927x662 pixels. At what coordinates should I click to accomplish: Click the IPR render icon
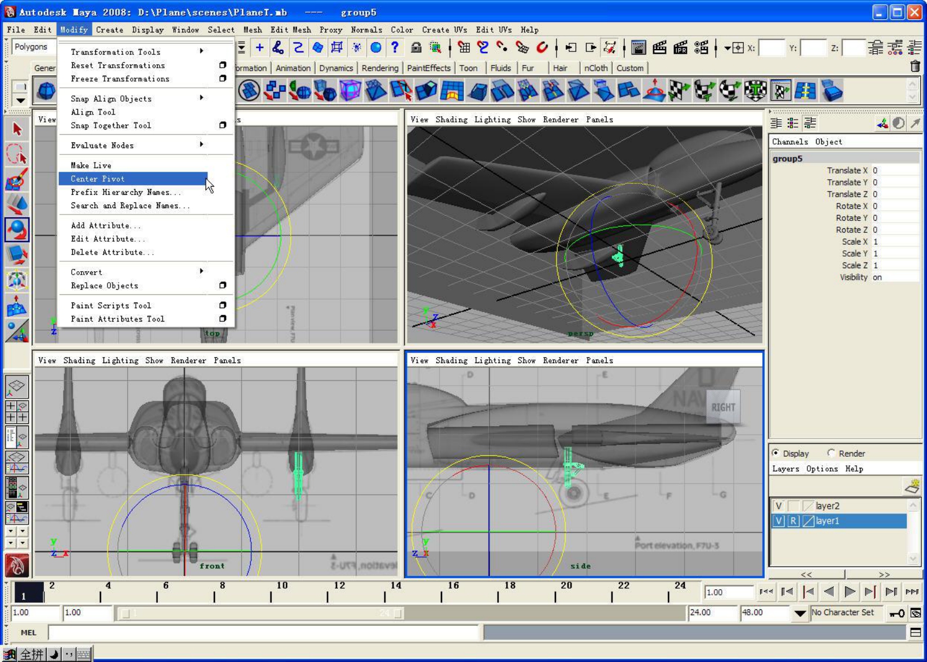pyautogui.click(x=680, y=47)
